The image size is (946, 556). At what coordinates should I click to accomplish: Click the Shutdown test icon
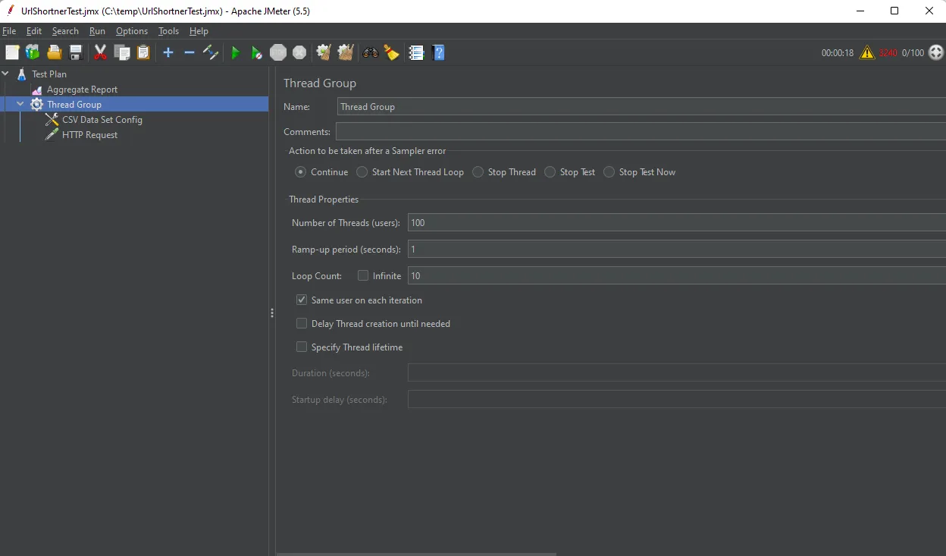pyautogui.click(x=299, y=52)
